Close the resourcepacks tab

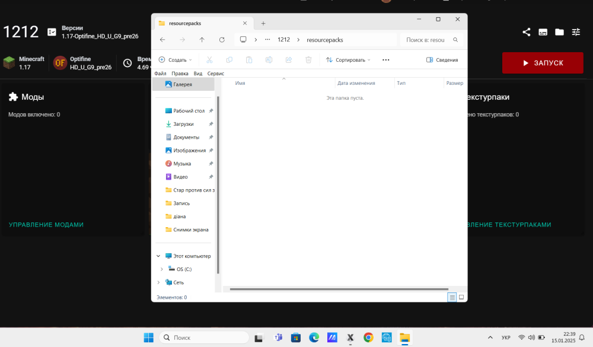click(x=245, y=23)
